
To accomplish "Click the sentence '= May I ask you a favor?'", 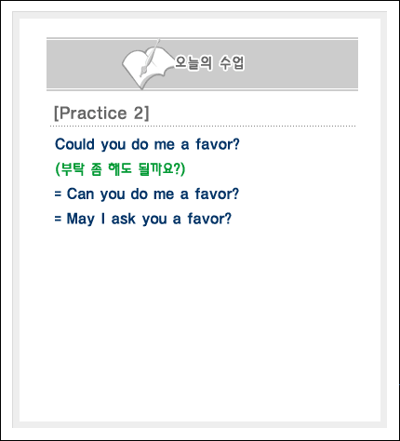I will [143, 219].
